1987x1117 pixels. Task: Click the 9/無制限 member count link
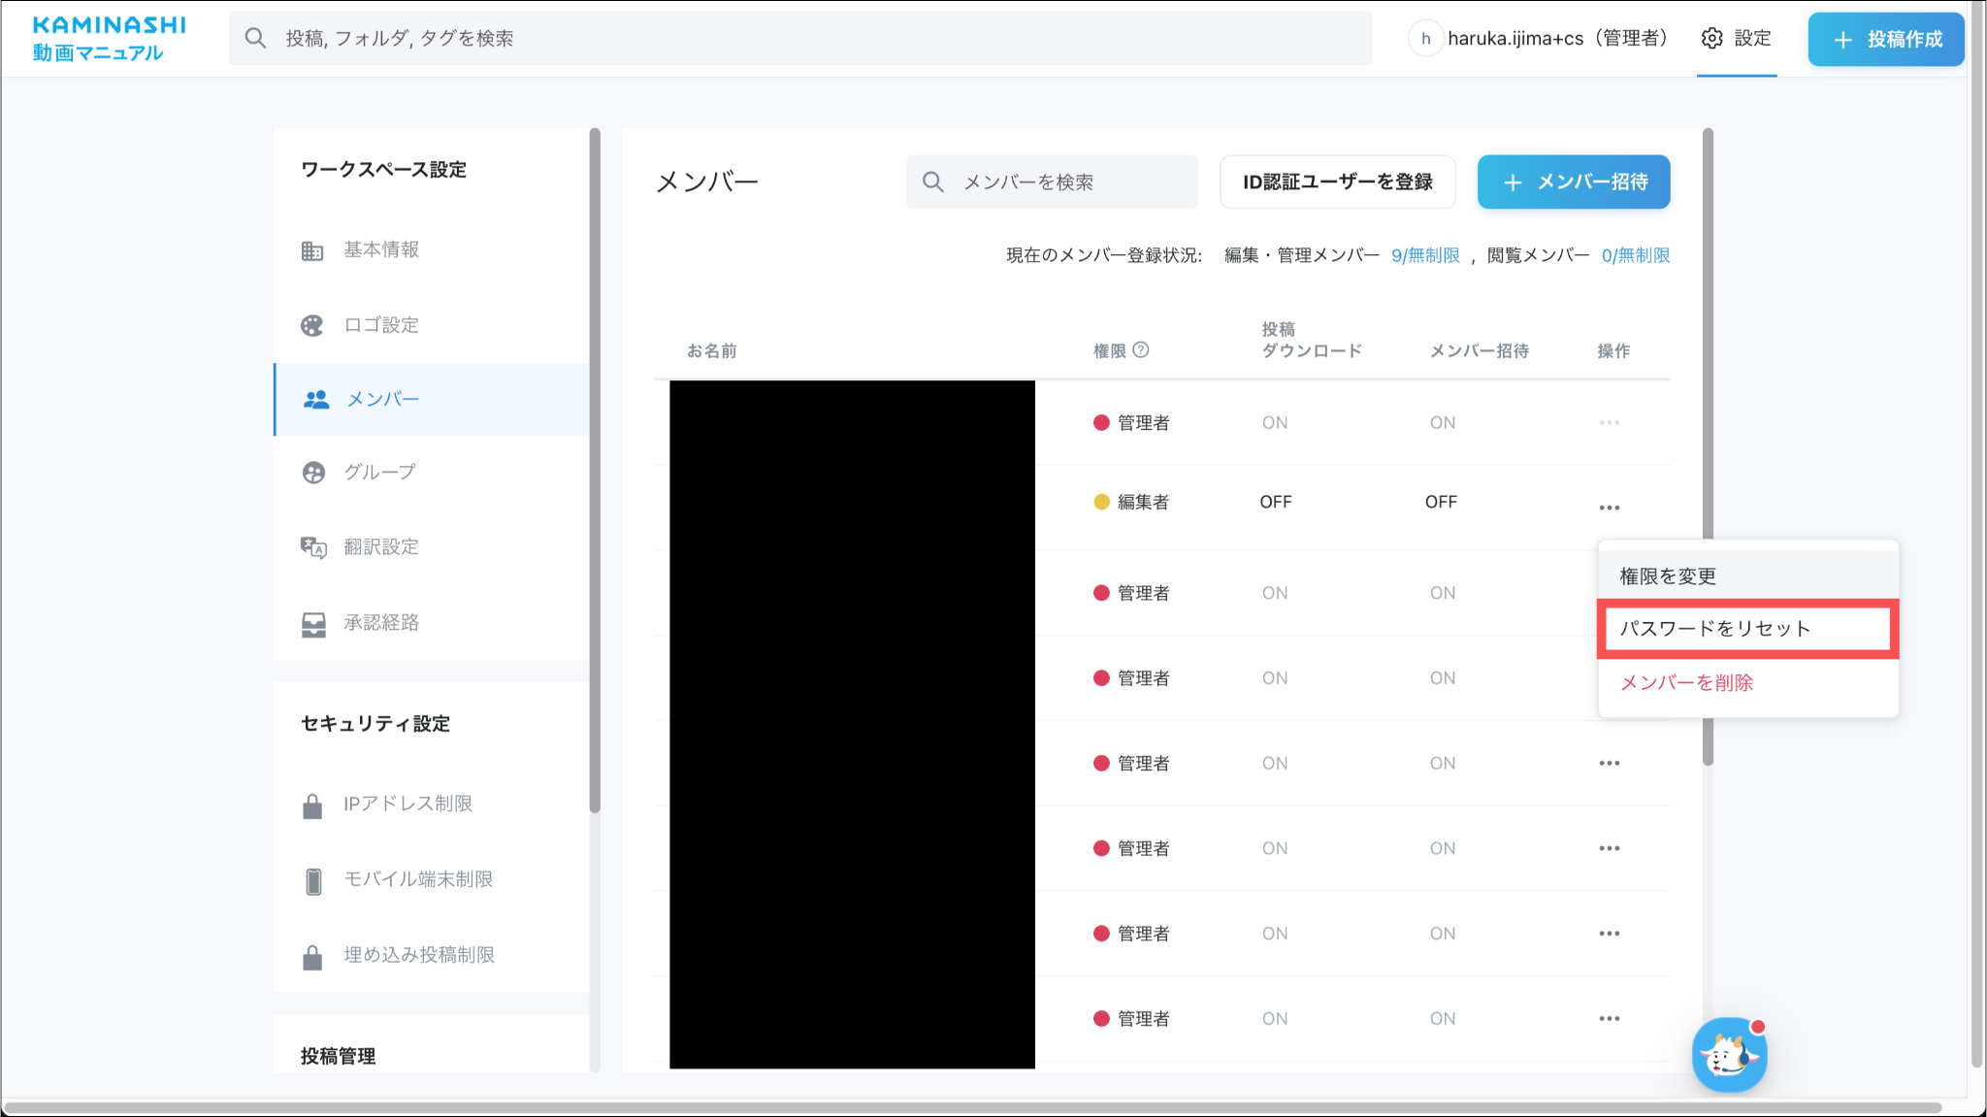tap(1425, 255)
